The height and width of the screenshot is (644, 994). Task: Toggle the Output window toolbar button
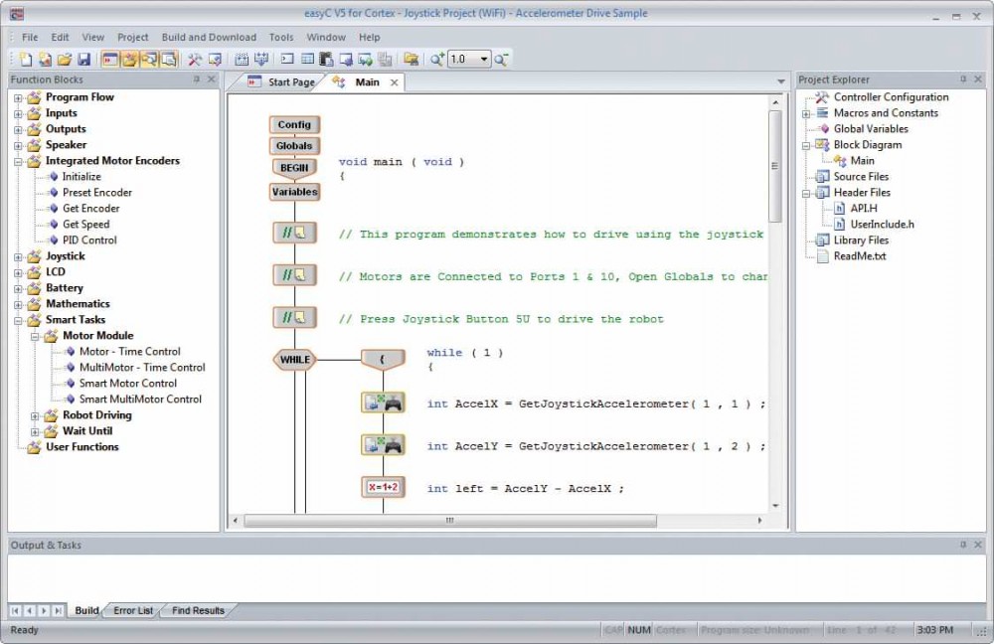coord(169,60)
